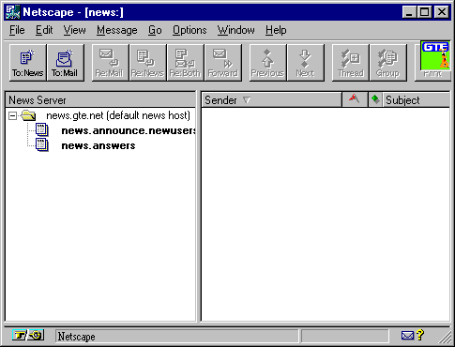
Task: Go to Next message button
Action: 306,63
